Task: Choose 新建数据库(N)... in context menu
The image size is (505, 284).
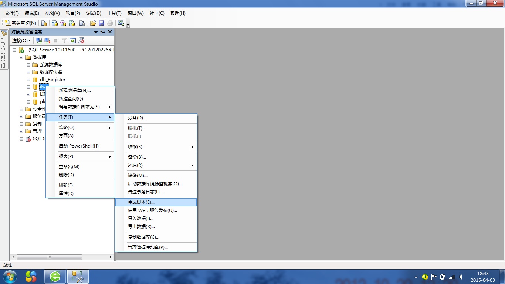Action: [x=80, y=91]
